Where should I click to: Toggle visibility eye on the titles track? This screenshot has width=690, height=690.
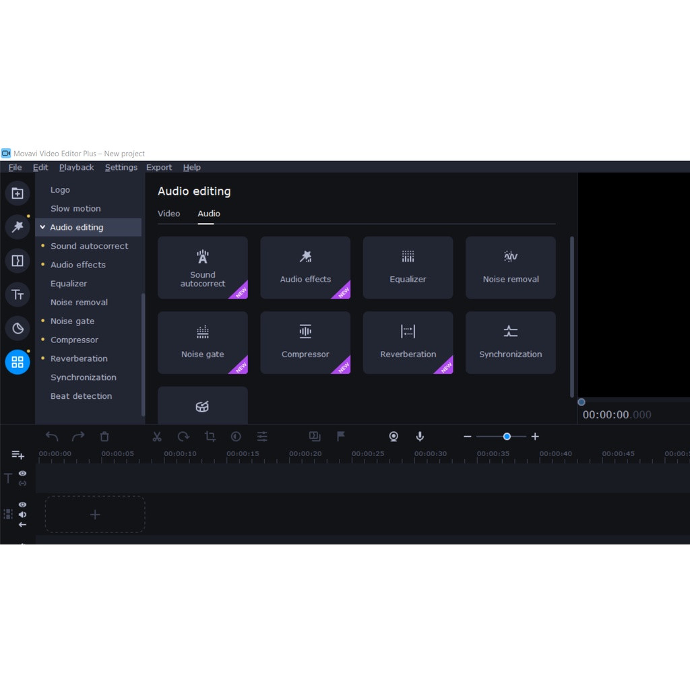click(x=22, y=474)
